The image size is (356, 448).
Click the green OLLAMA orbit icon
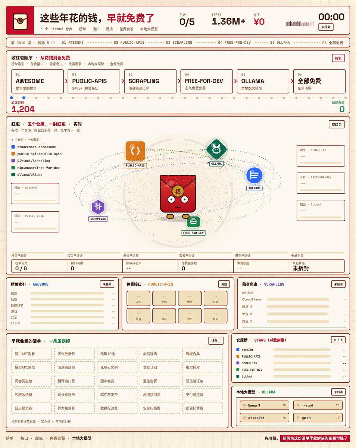tap(216, 150)
